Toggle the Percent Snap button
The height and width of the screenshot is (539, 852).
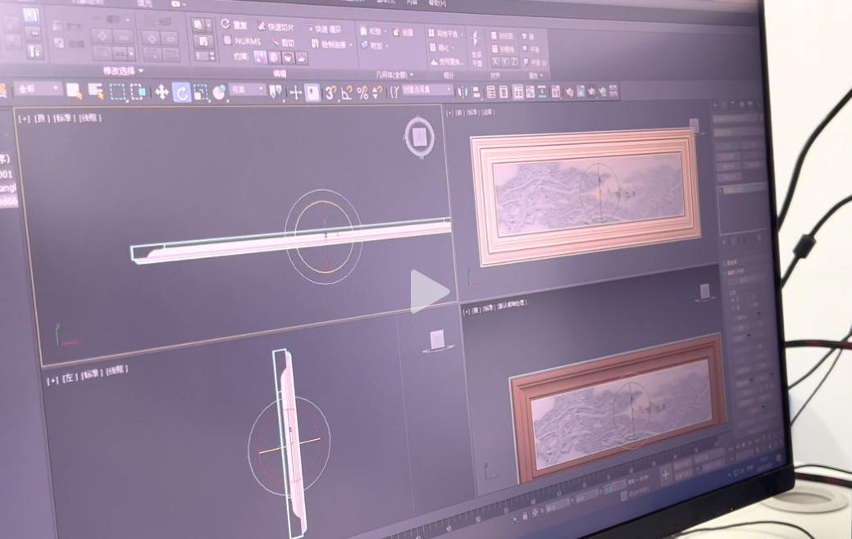click(x=362, y=93)
